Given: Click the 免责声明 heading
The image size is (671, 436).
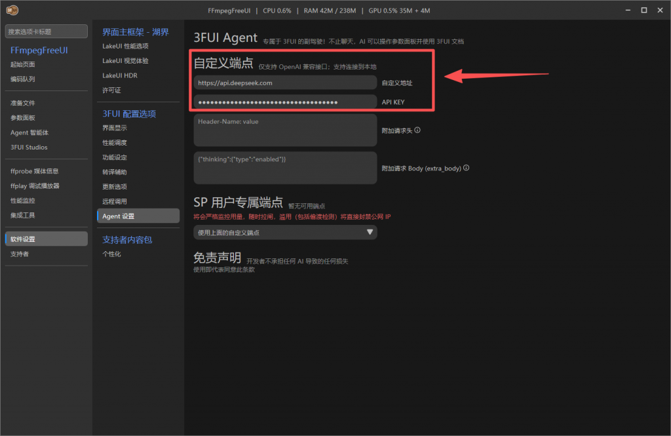Looking at the screenshot, I should click(x=218, y=258).
